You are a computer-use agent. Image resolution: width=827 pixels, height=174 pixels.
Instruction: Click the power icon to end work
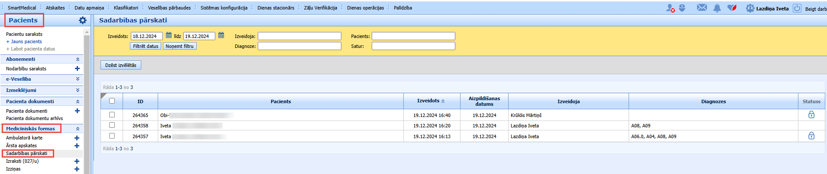[x=797, y=8]
